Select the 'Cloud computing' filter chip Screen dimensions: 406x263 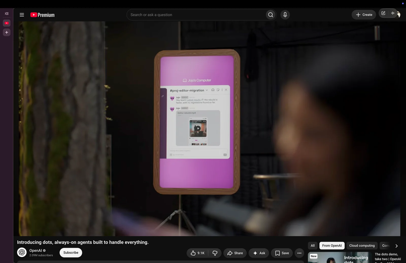[362, 245]
